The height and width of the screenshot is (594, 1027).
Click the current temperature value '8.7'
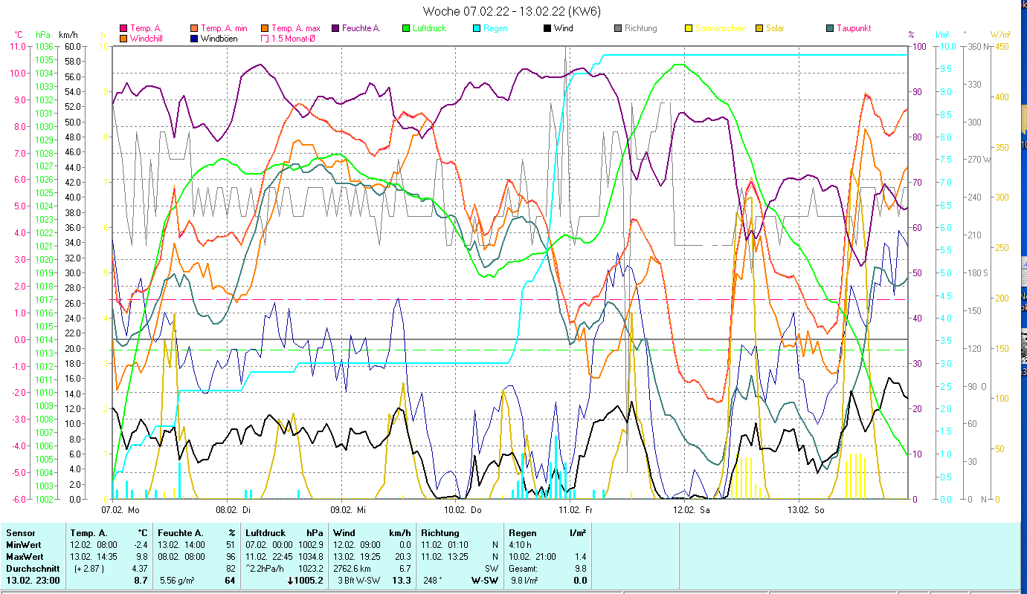pyautogui.click(x=141, y=581)
